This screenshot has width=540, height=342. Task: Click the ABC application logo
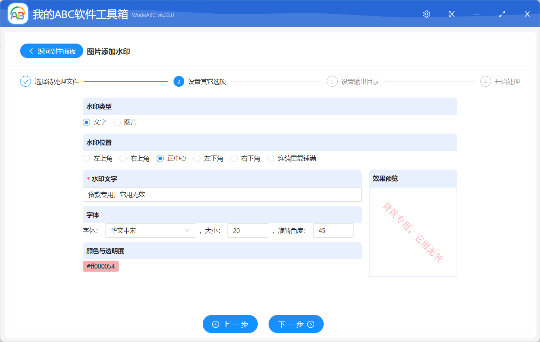pos(18,14)
